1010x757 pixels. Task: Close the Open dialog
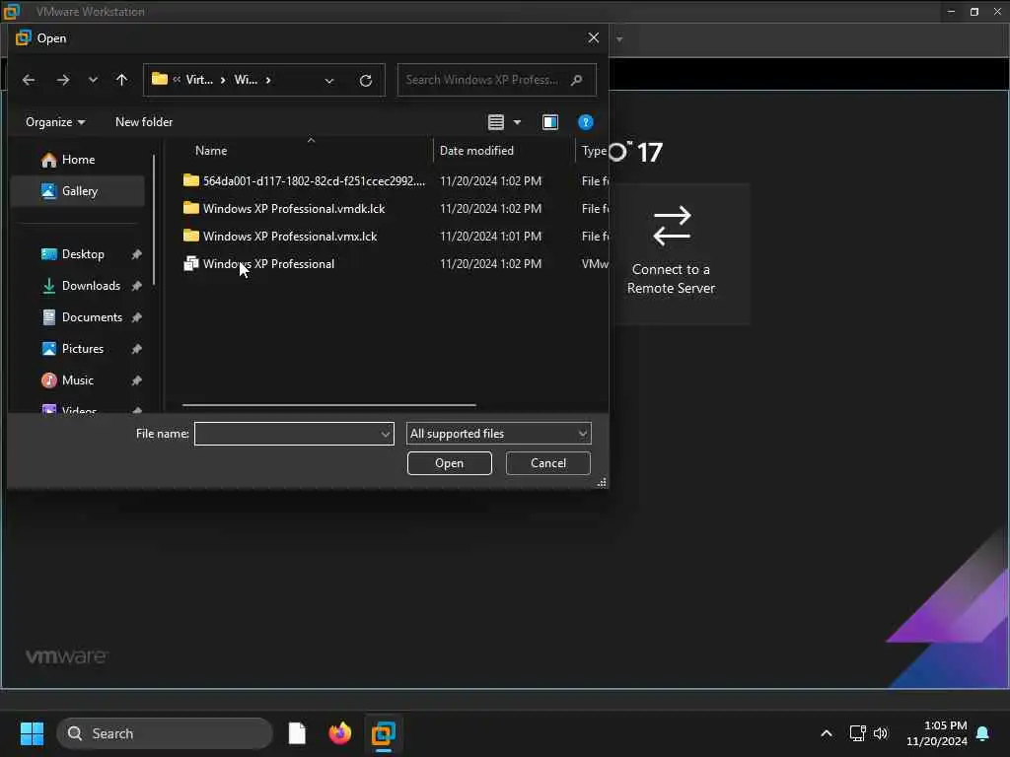[x=593, y=38]
